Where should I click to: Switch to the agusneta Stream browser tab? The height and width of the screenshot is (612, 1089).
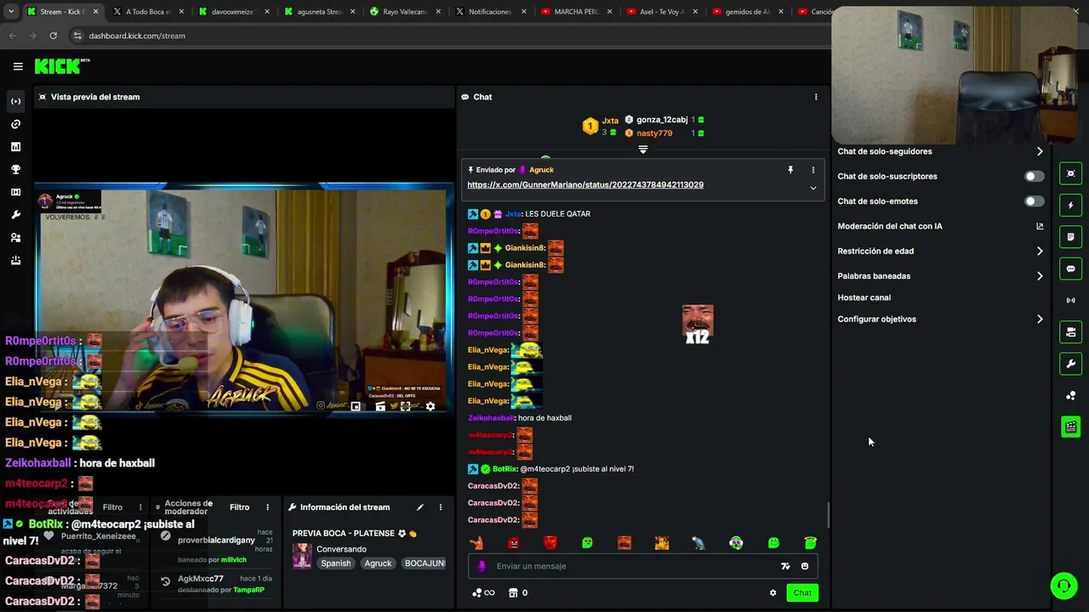pyautogui.click(x=319, y=12)
